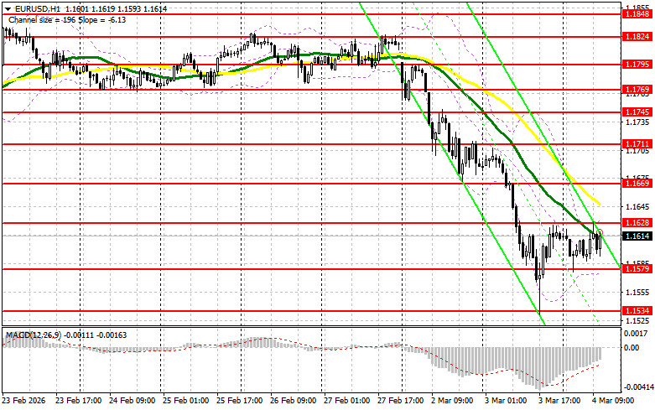Click the 1.1525 price scale value
Viewport: 655px width, 410px height.
[x=638, y=320]
